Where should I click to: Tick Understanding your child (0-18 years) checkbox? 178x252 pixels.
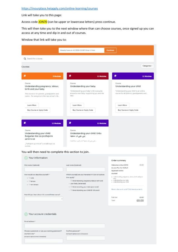(71, 190)
